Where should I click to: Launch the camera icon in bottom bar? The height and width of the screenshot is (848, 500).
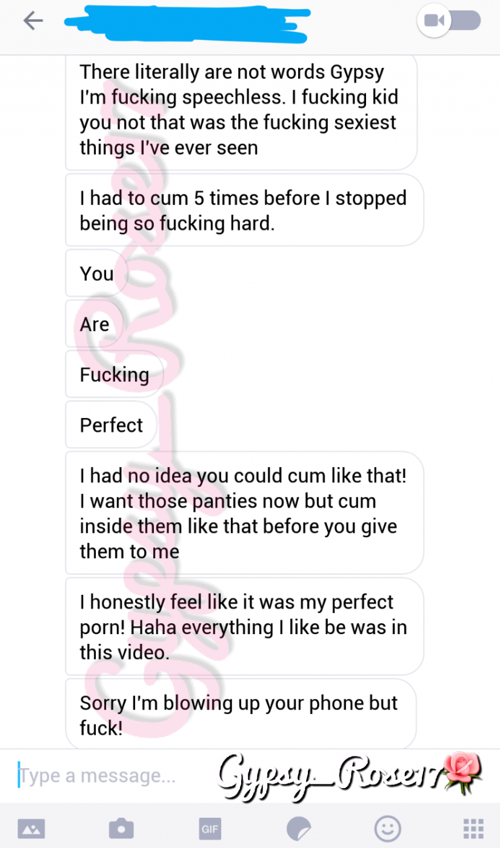(121, 827)
